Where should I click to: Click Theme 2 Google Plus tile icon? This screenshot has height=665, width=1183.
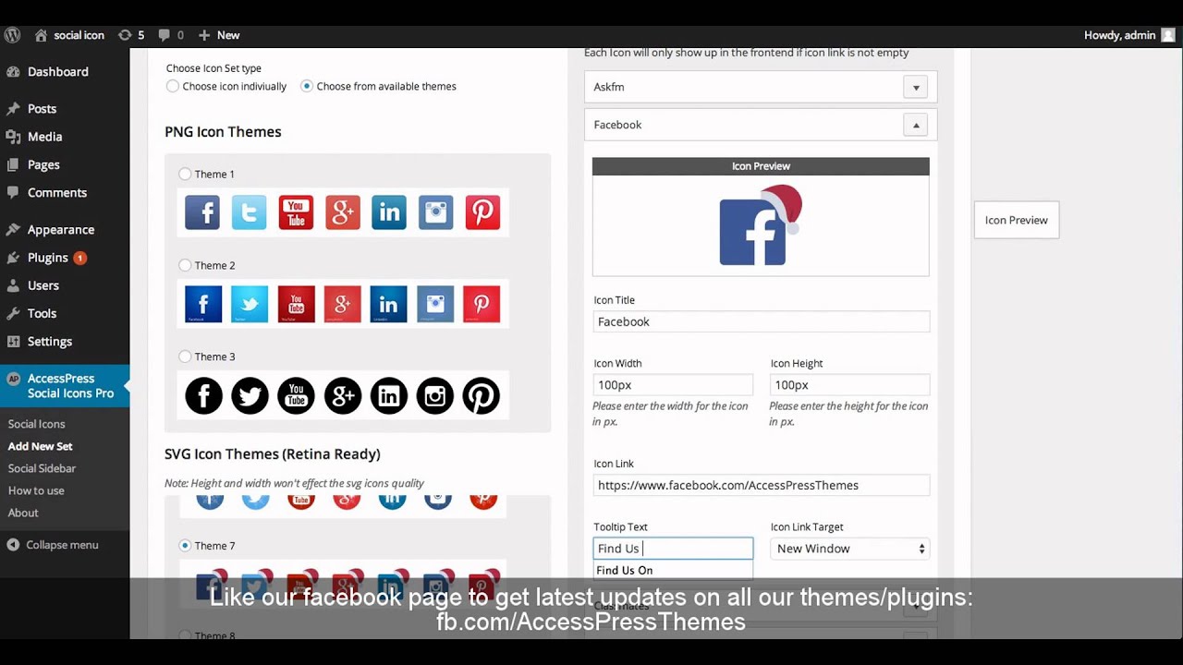(343, 304)
